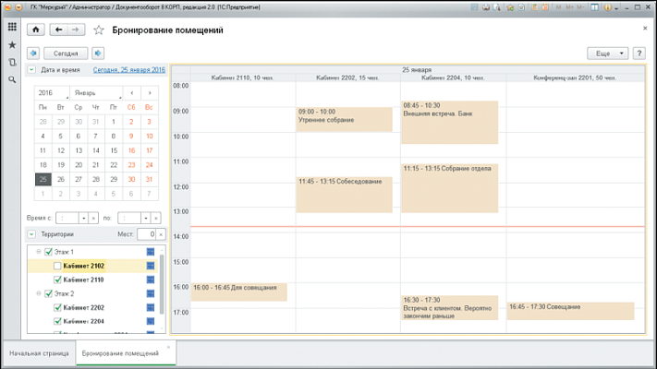Image resolution: width=657 pixels, height=369 pixels.
Task: Open the 11:45 Собеседование booking
Action: (344, 194)
